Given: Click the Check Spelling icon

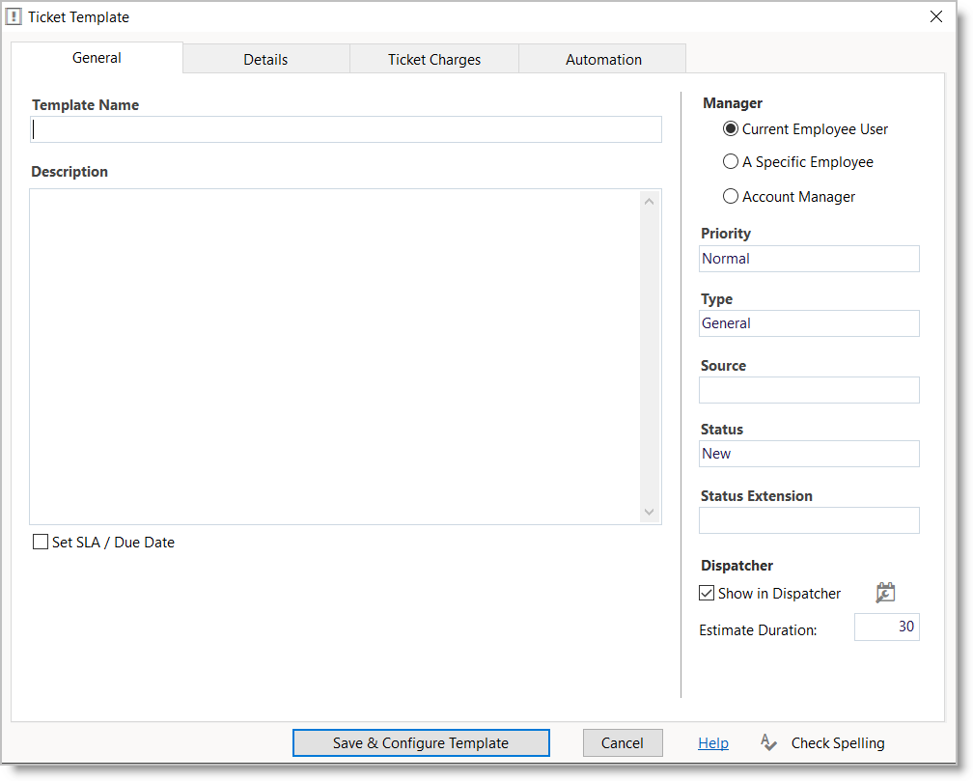Looking at the screenshot, I should tap(769, 742).
